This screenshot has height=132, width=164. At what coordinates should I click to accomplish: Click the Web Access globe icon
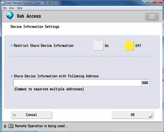[x=10, y=15]
